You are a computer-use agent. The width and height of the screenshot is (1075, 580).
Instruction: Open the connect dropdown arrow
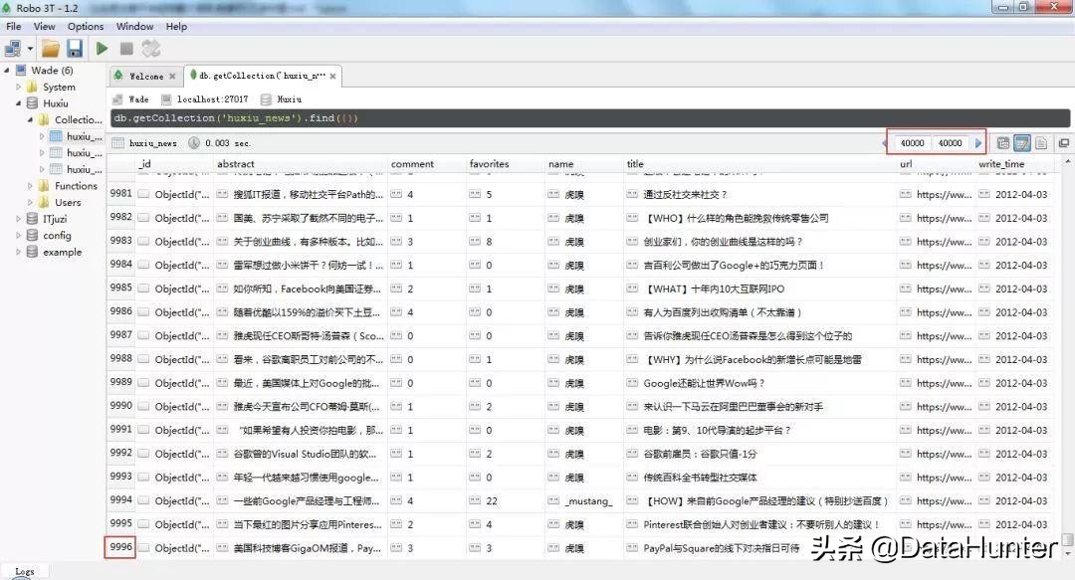click(x=30, y=49)
